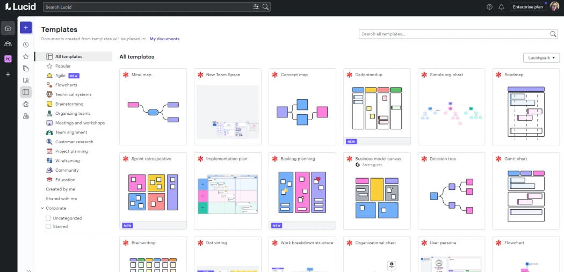Click the magnifier icon in Search Lucid bar

click(x=265, y=7)
